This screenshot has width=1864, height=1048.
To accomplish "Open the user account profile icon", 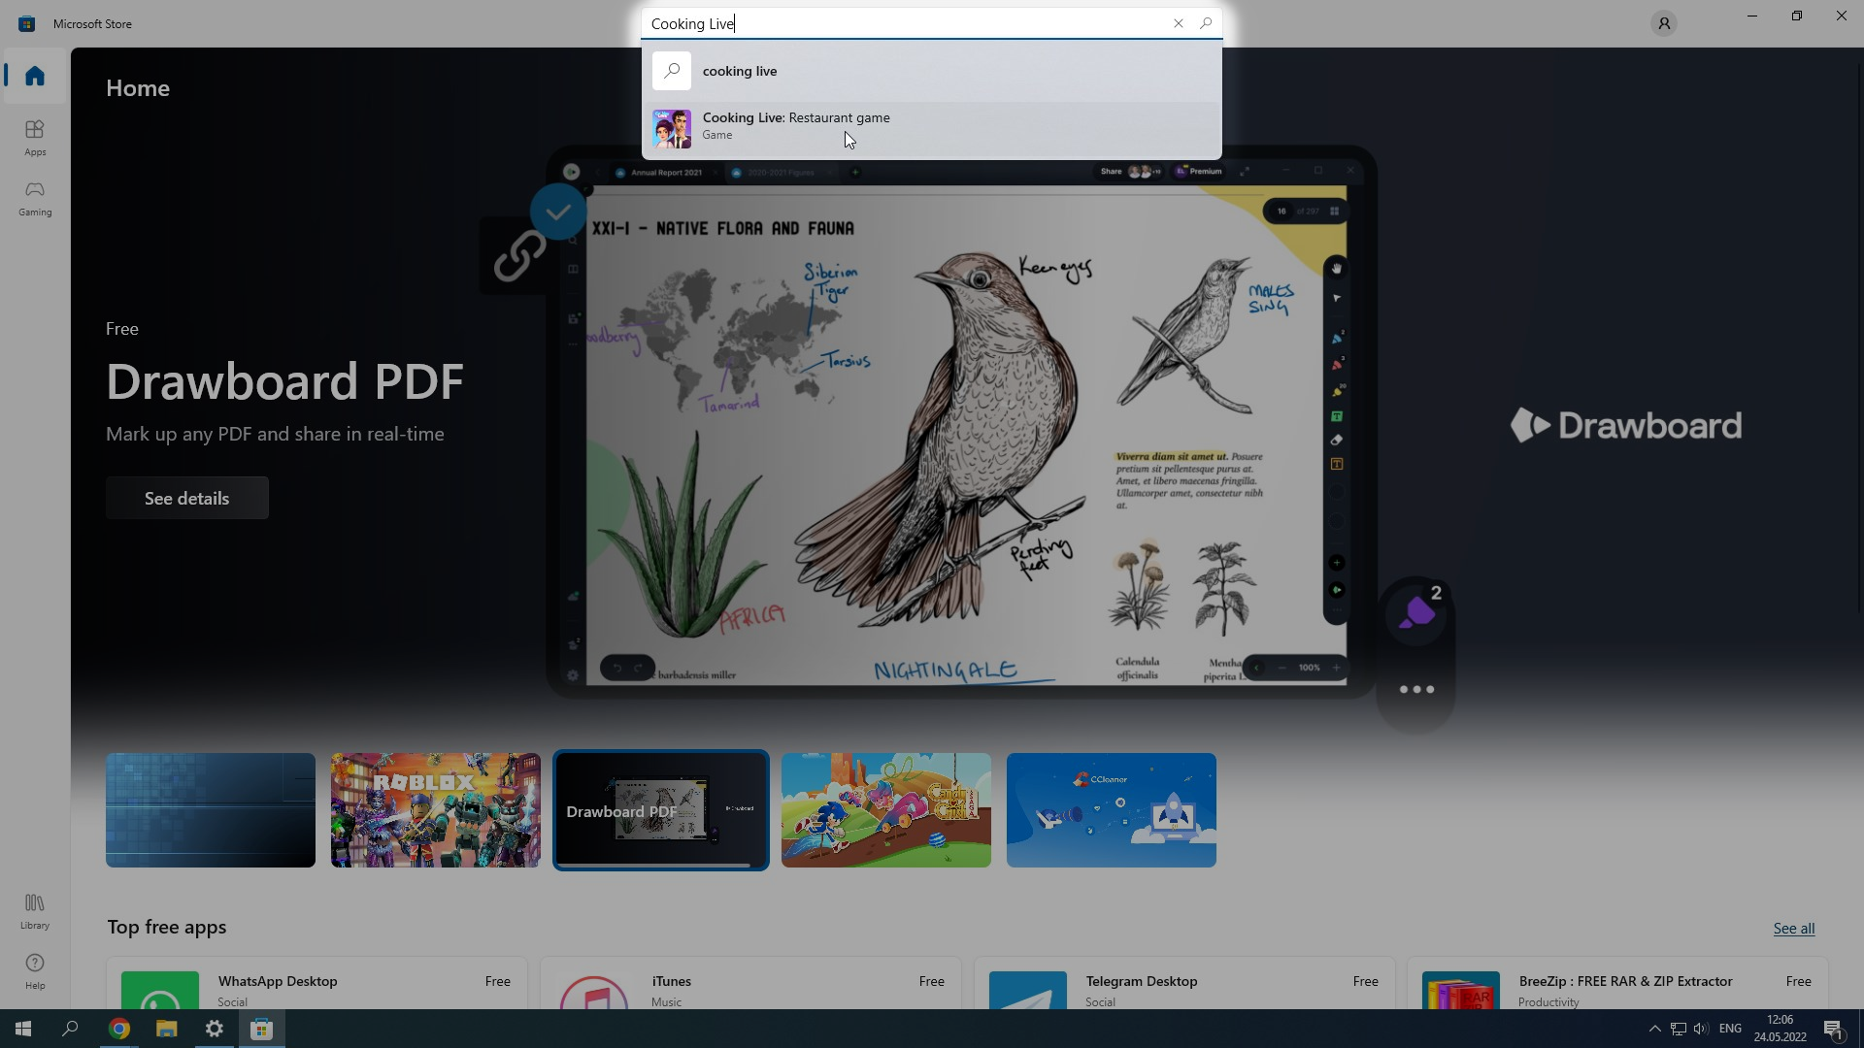I will click(x=1664, y=23).
